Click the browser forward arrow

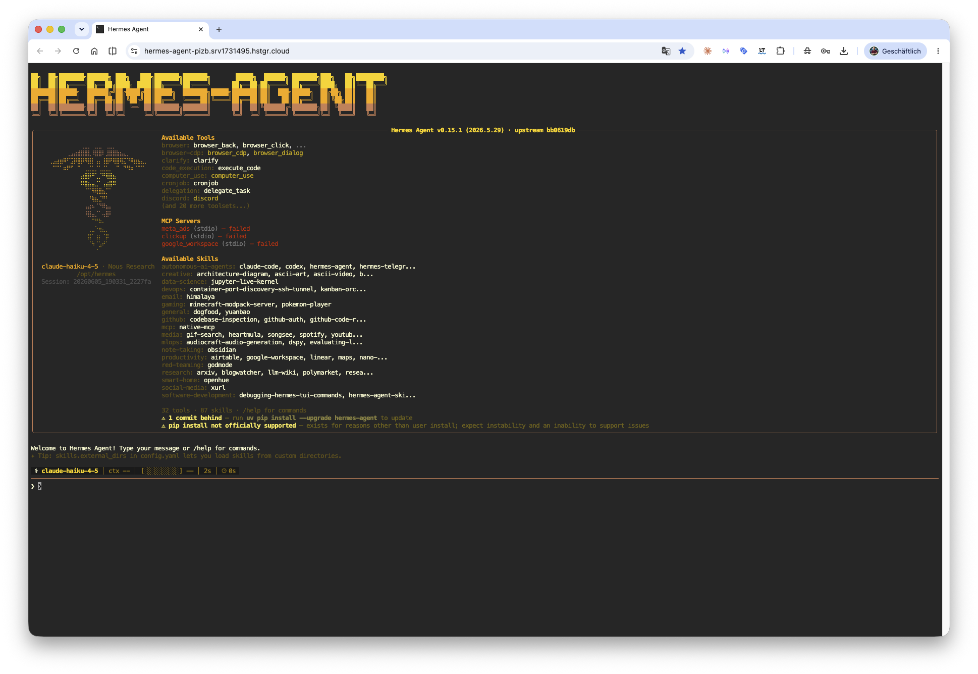58,51
